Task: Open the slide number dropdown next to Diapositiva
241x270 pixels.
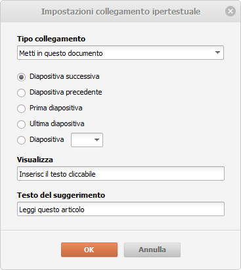Action: (x=87, y=140)
